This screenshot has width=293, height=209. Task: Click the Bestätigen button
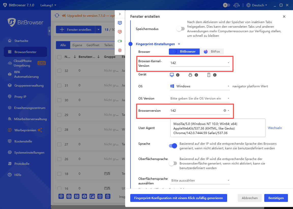coord(276,198)
